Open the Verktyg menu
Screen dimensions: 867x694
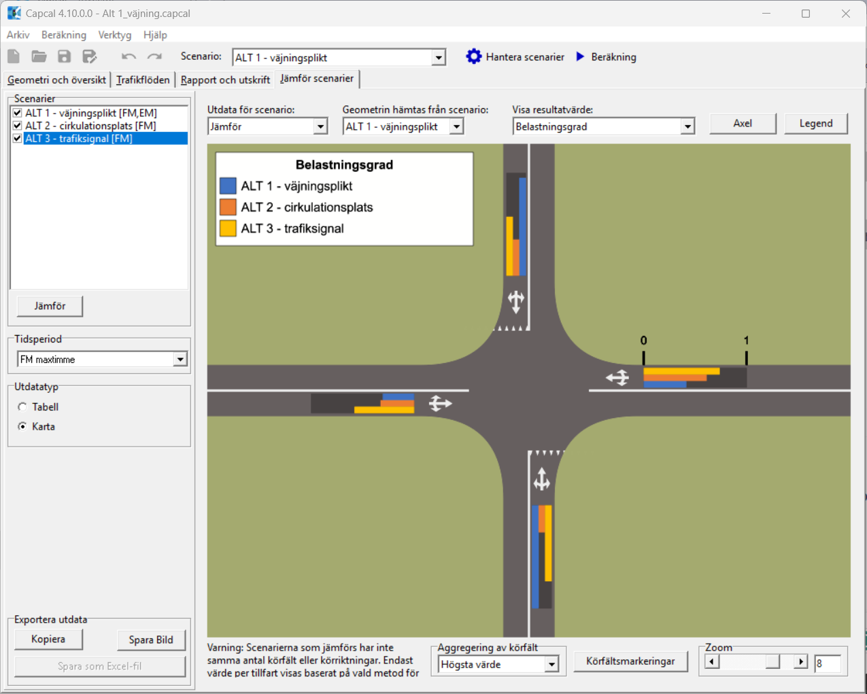[x=115, y=35]
